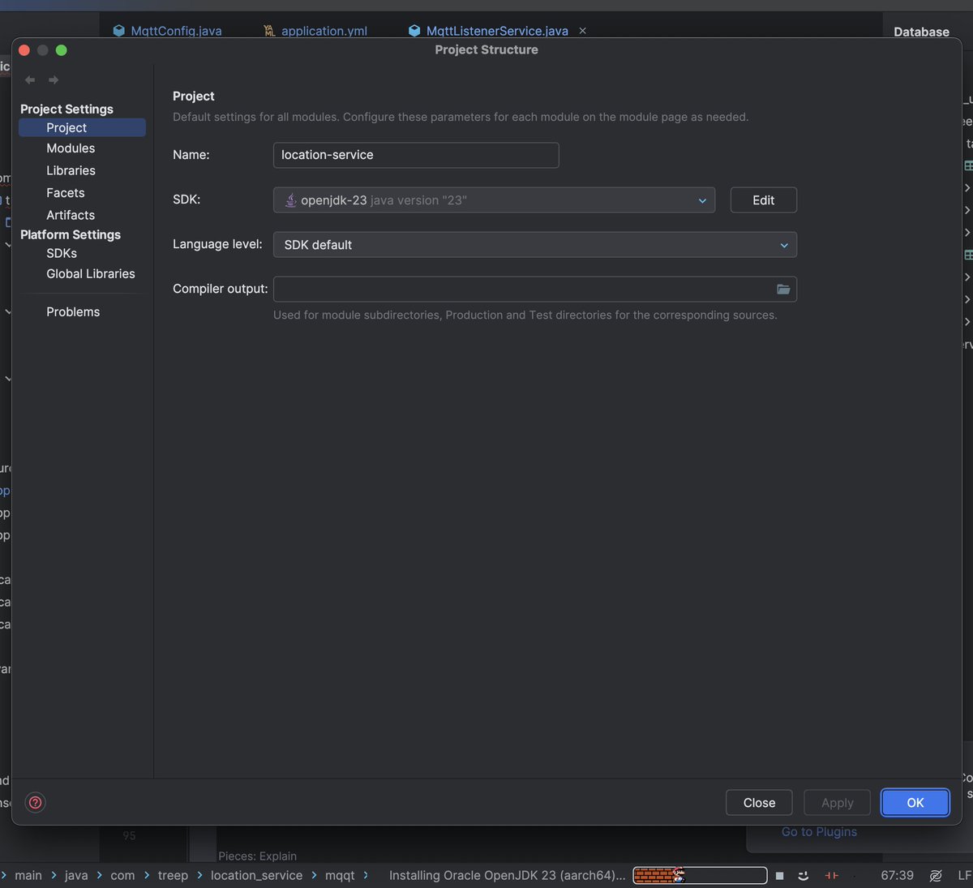Click the Mario-themed progress bar
This screenshot has height=888, width=973.
pos(699,876)
